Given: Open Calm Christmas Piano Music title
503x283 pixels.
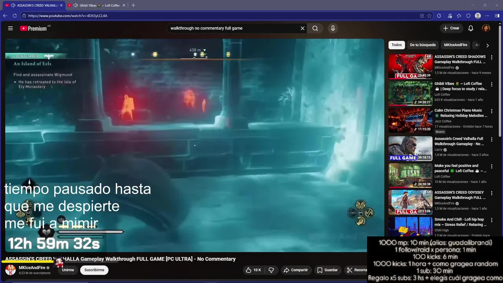Looking at the screenshot, I should coord(461,113).
